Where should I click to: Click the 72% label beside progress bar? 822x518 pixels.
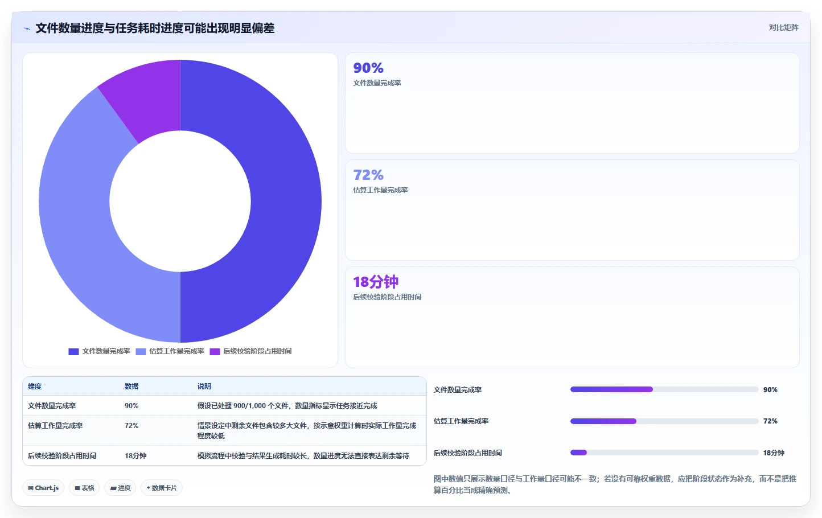770,421
